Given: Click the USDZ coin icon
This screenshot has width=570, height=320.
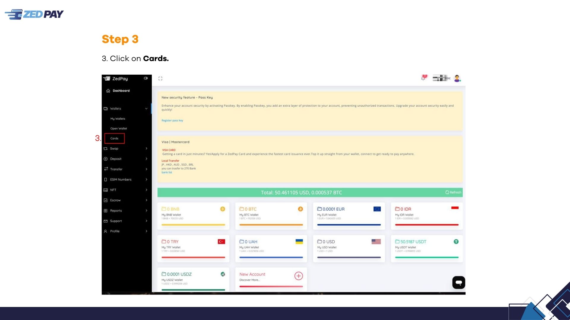Looking at the screenshot, I should (x=223, y=274).
